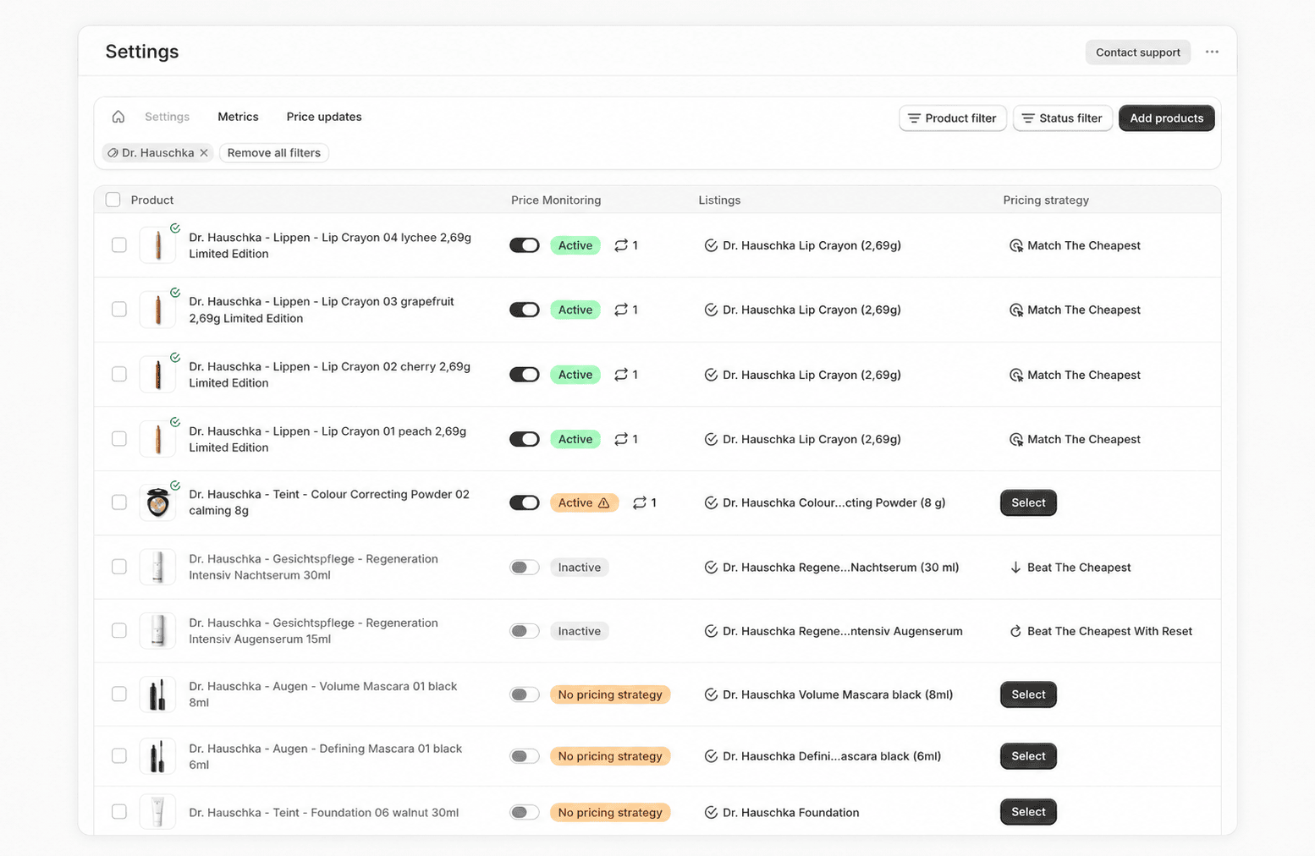Viewport: 1315px width, 856px height.
Task: Click the green Active badge in the grapefruit row
Action: (x=575, y=310)
